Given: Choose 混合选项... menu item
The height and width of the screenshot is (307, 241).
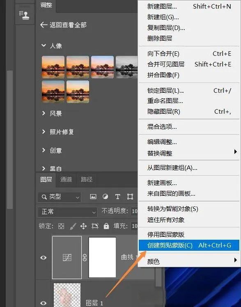Looking at the screenshot, I should coord(189,127).
